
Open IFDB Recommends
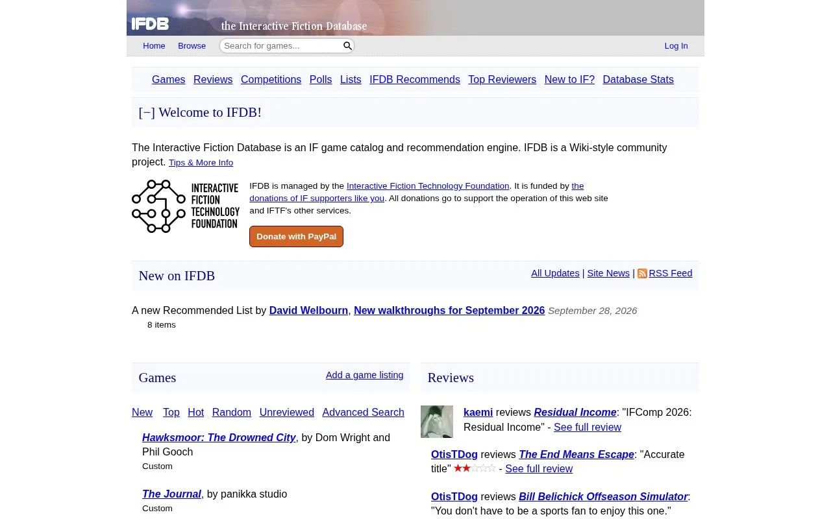coord(415,79)
